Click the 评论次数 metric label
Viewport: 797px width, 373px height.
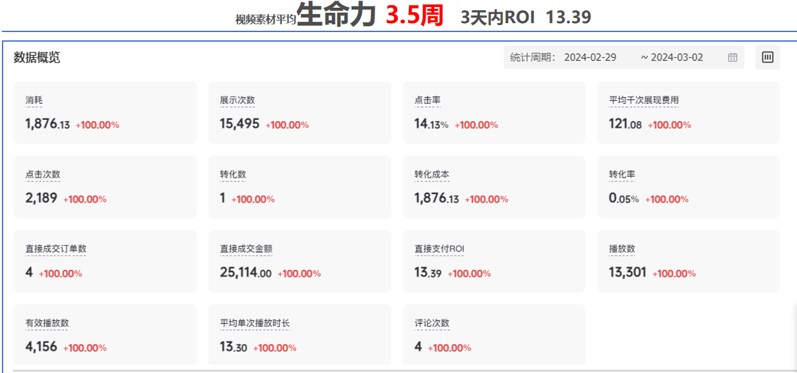[x=432, y=323]
